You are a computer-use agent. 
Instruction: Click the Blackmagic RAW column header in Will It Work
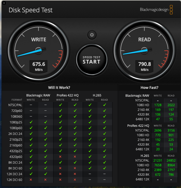[x=38, y=95]
